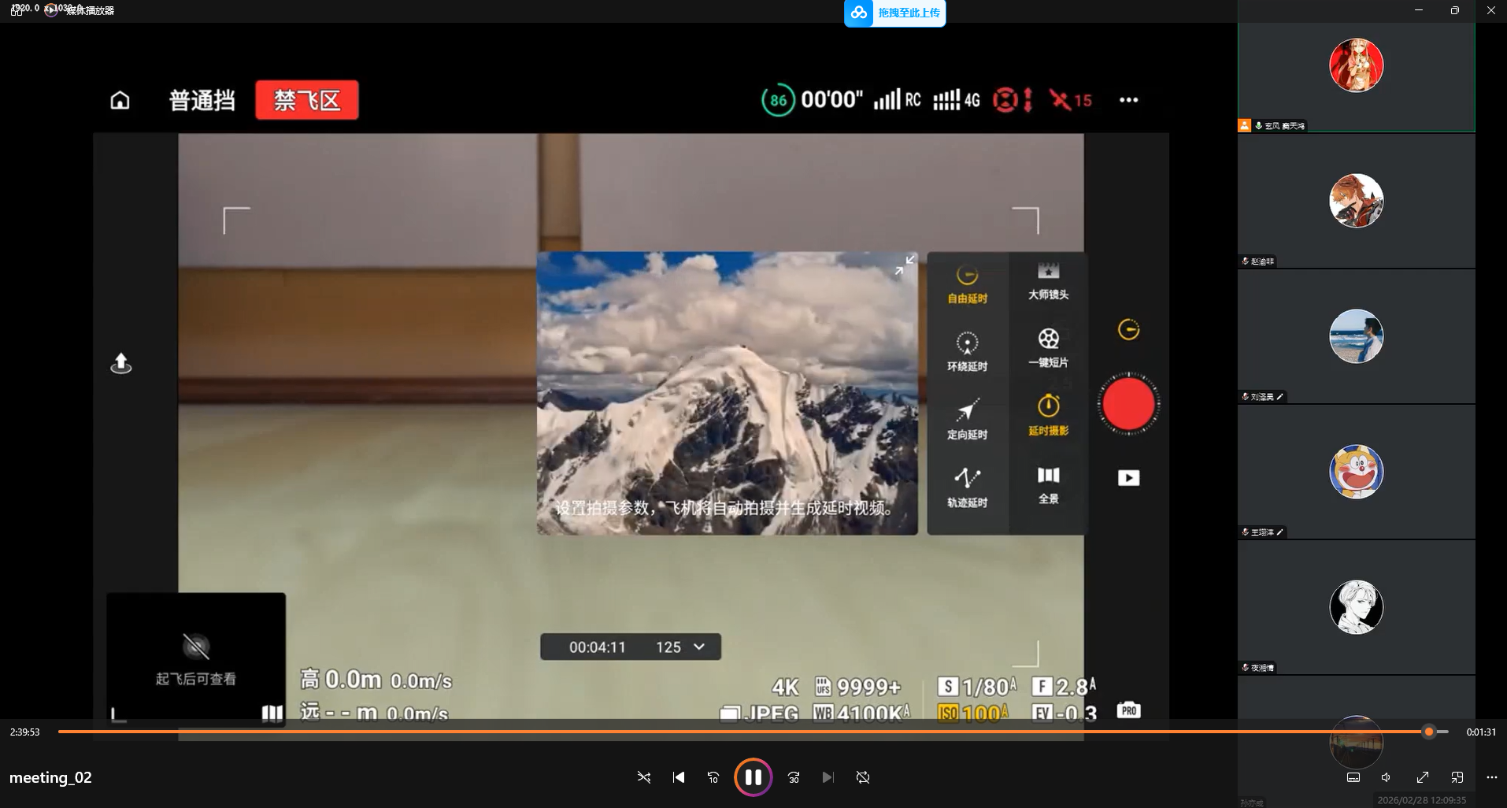Select 全景 panorama shooting mode
1507x808 pixels.
1048,484
